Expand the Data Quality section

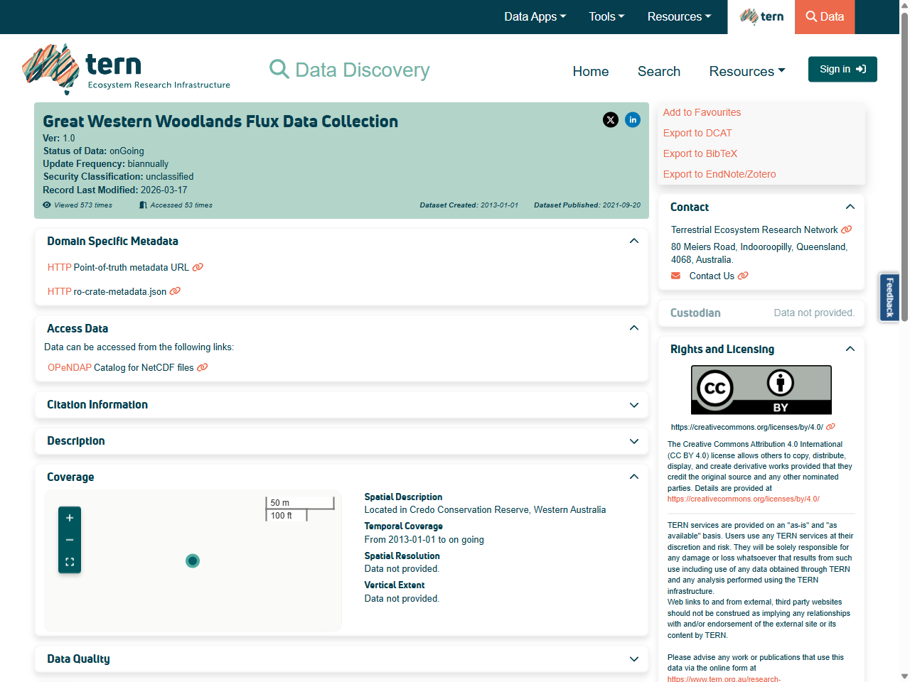[634, 659]
